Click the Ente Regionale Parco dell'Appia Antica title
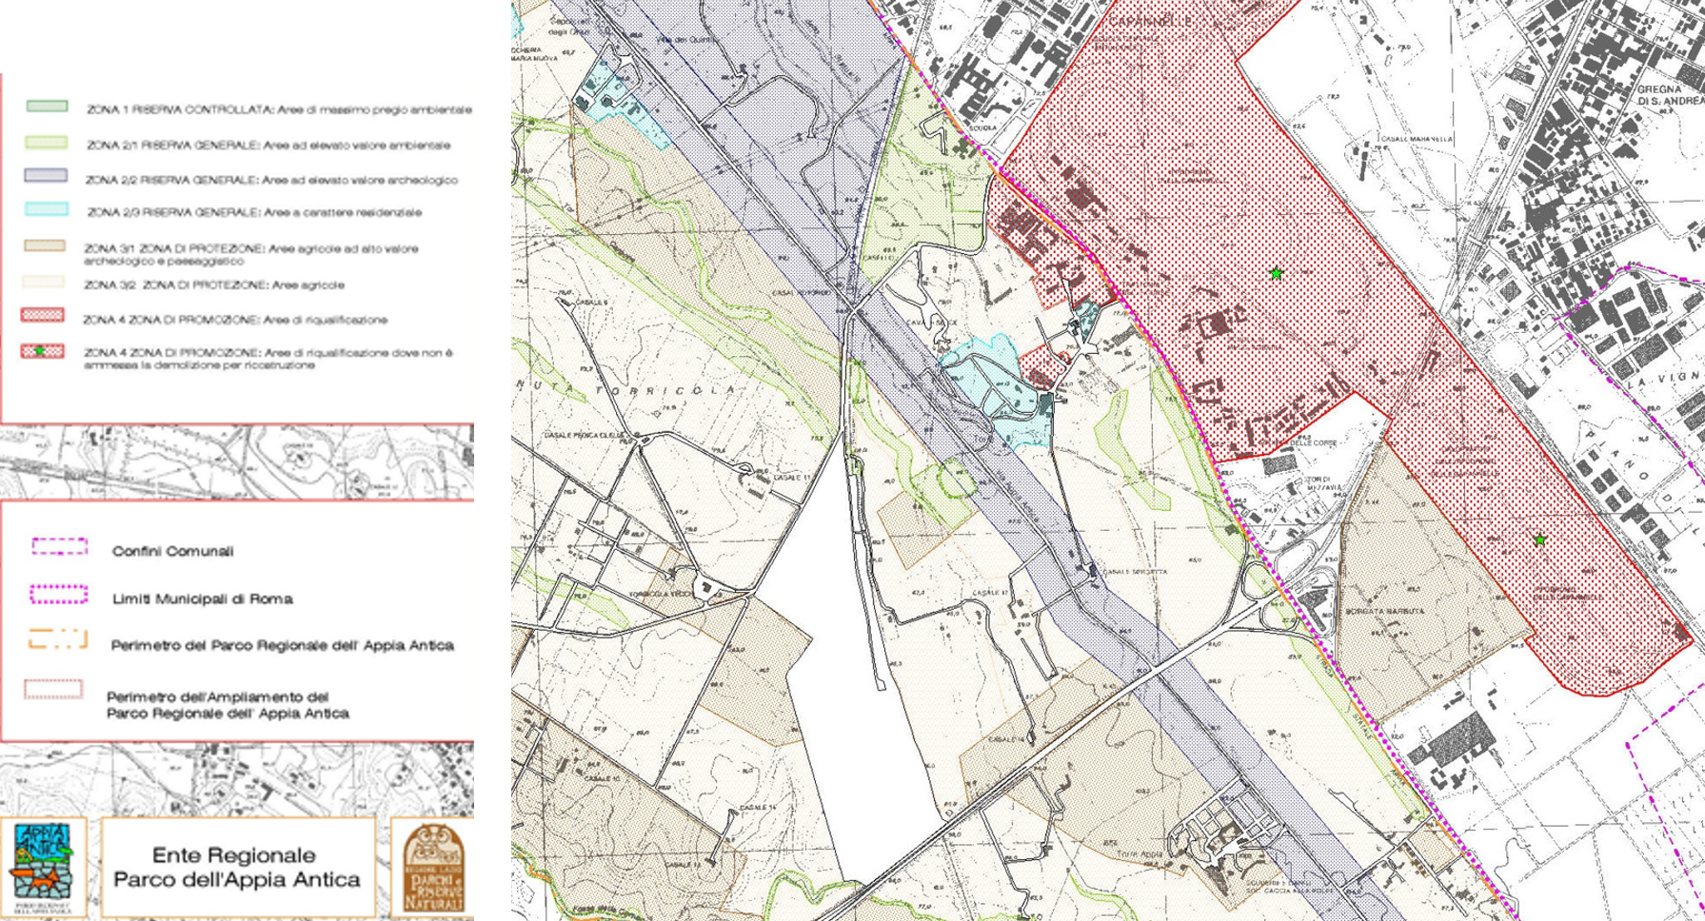Image resolution: width=1705 pixels, height=921 pixels. 237,867
